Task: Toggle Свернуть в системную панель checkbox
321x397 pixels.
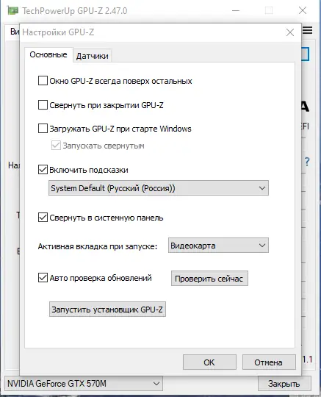Action: [x=43, y=218]
